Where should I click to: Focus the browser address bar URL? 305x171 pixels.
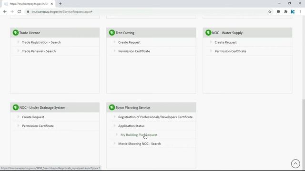coord(62,11)
